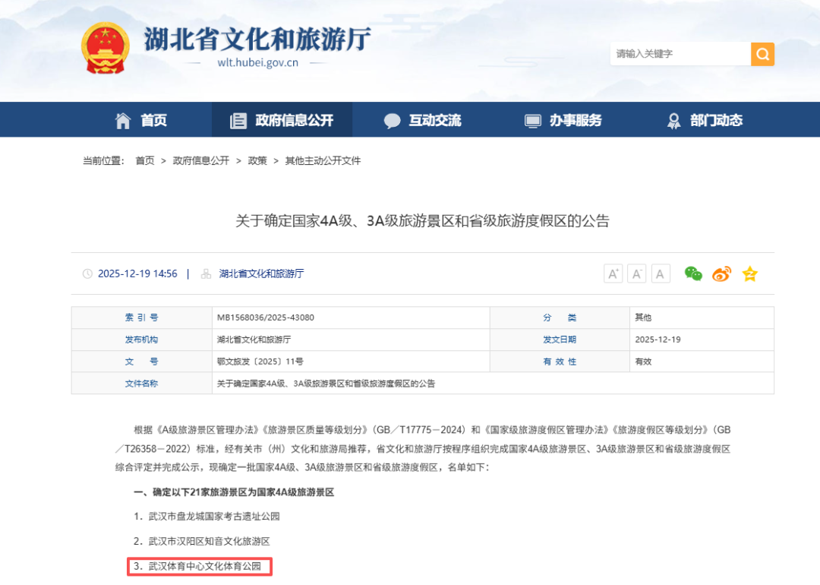
Task: Click the monitor icon beside 办事服务
Action: point(531,119)
